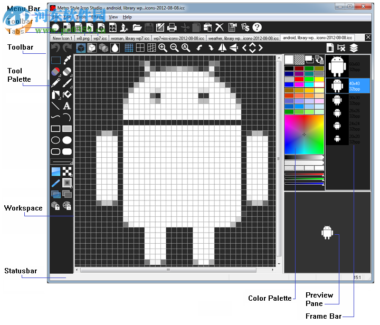Zoom in on the workspace
Image resolution: width=380 pixels, height=325 pixels.
[163, 47]
